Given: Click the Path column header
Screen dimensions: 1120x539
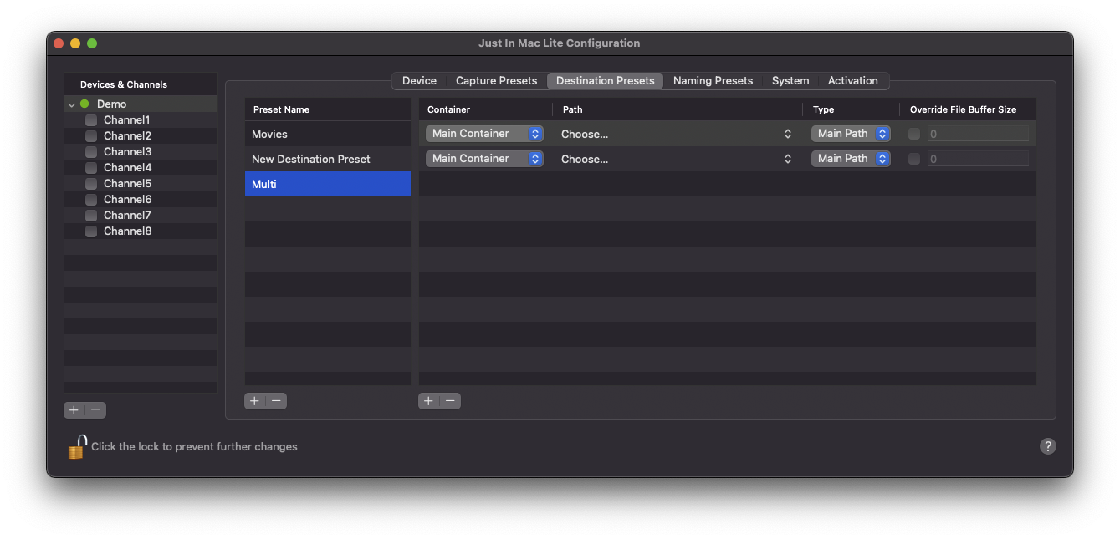Looking at the screenshot, I should tap(678, 109).
